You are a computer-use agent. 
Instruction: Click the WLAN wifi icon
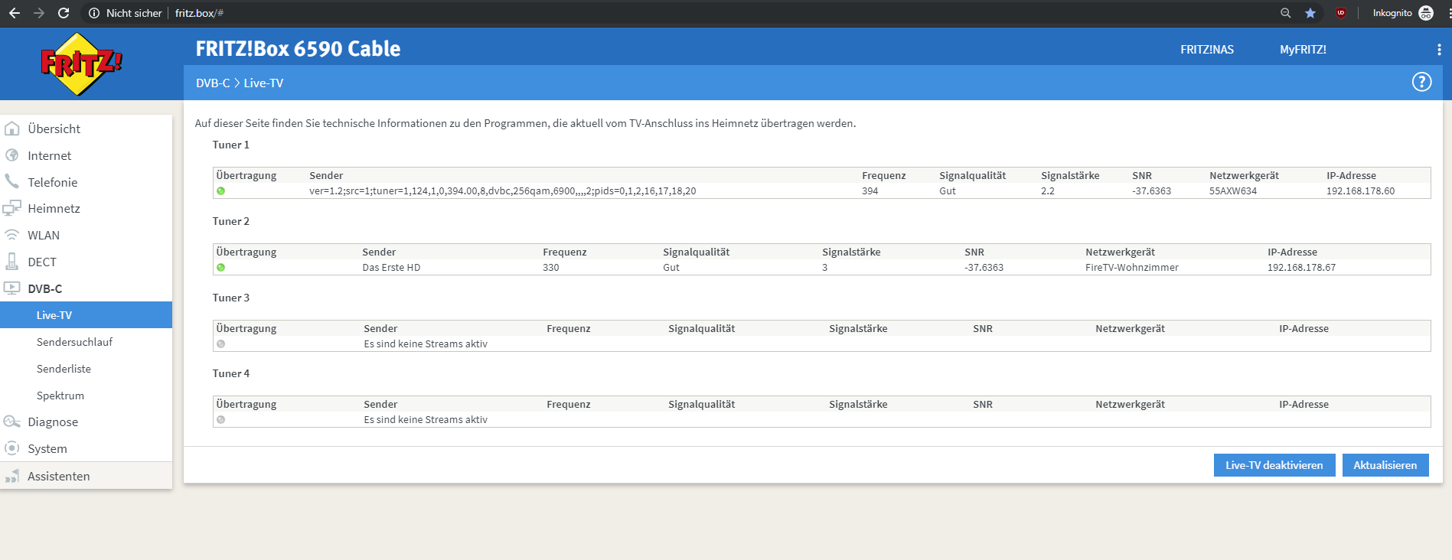(x=12, y=235)
